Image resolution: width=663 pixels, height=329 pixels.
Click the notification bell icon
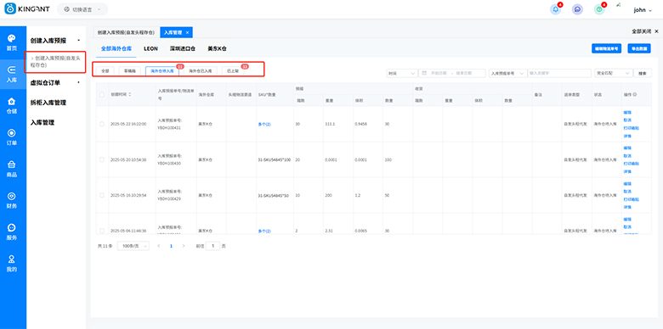click(556, 9)
